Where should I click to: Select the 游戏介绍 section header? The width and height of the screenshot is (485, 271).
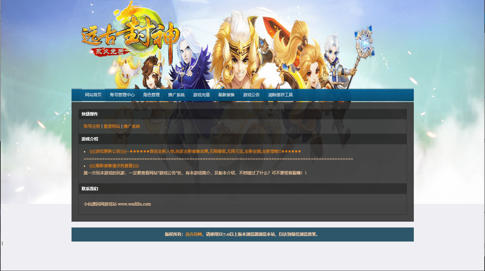click(242, 139)
